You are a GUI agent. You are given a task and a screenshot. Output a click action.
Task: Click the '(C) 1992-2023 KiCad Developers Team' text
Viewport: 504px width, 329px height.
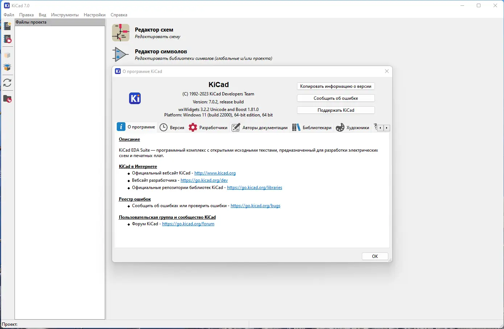point(218,94)
